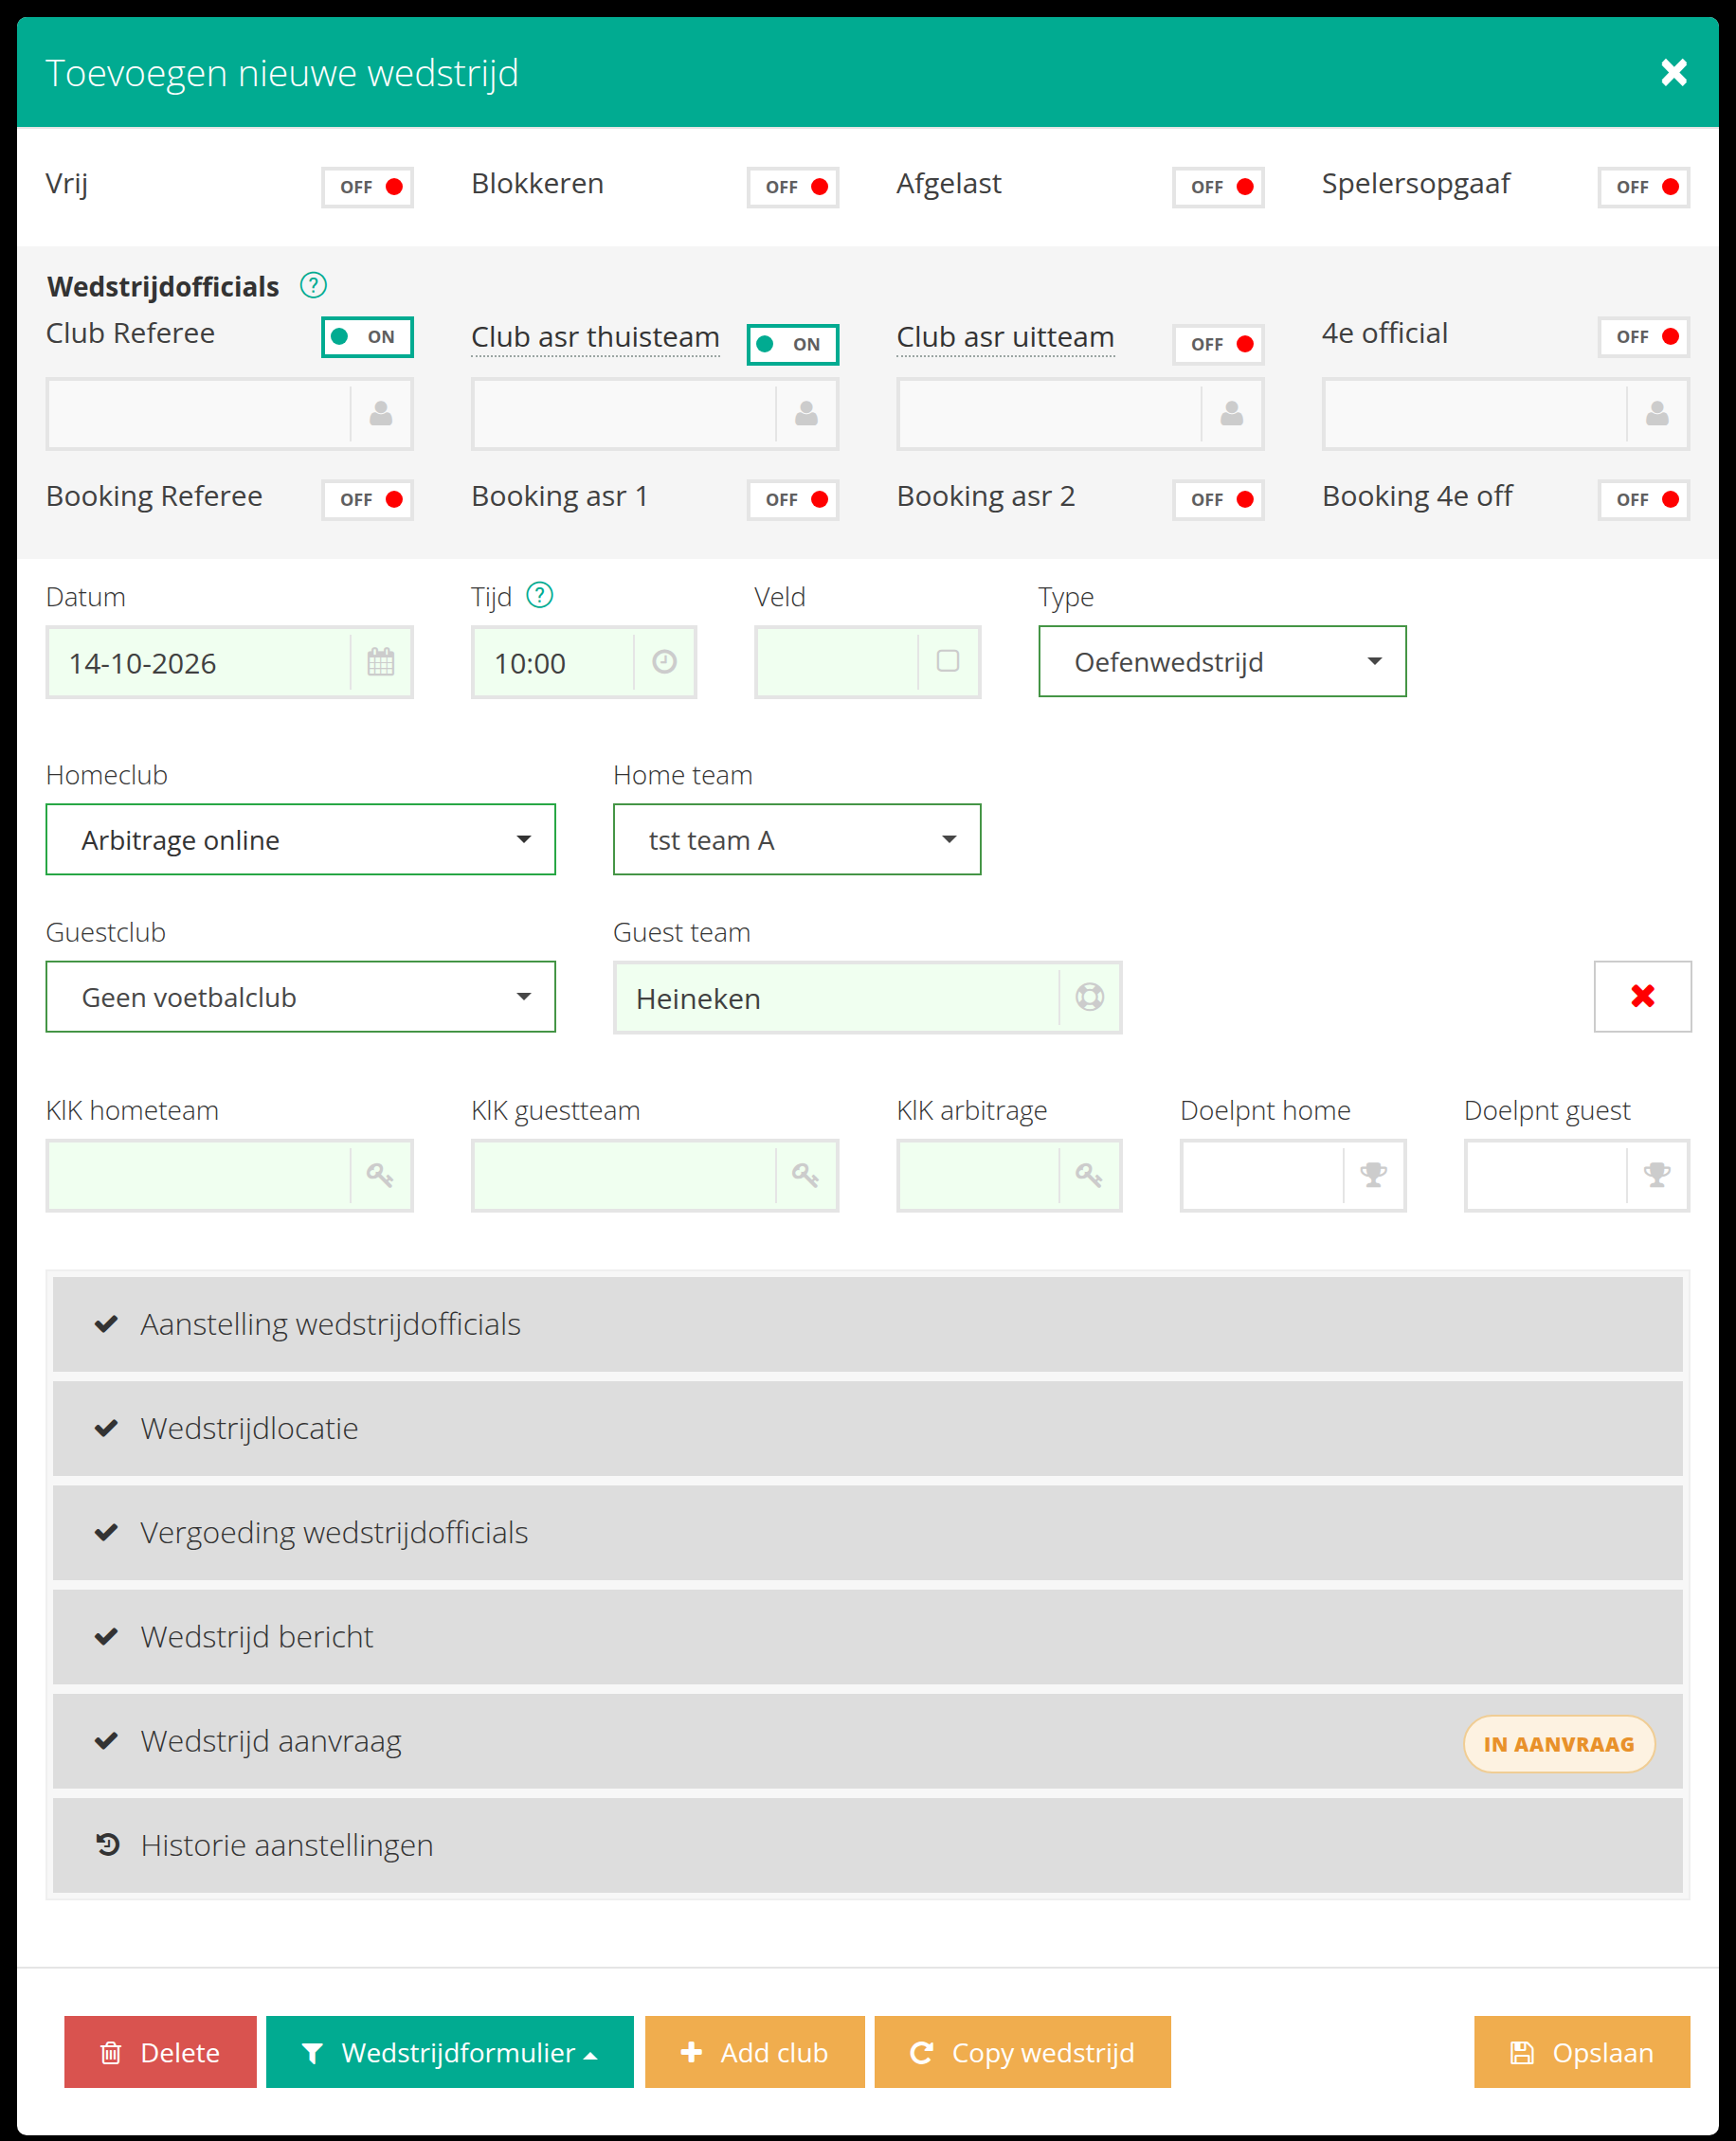Click the person icon under Club asr uitteam
Viewport: 1736px width, 2141px height.
(x=1232, y=414)
